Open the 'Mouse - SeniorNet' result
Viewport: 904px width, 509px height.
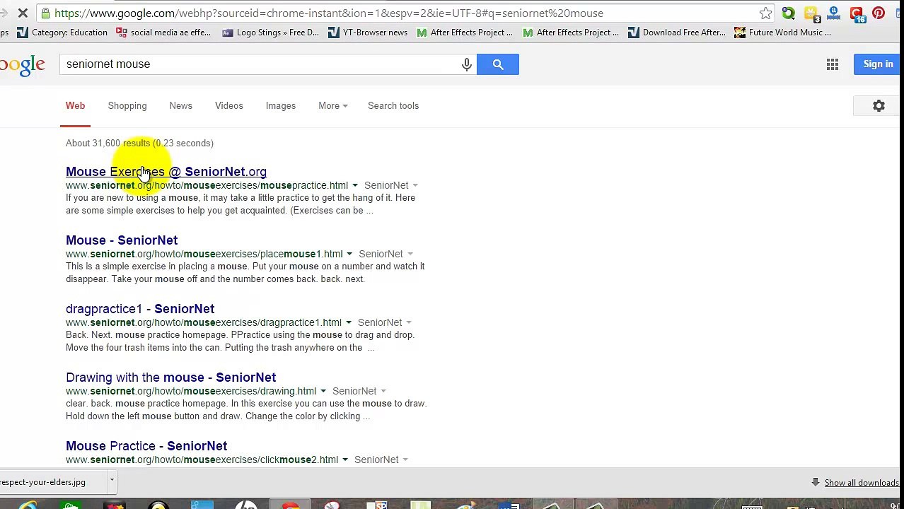click(122, 240)
